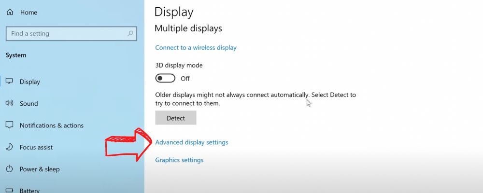Click the Power & sleep power icon
The image size is (483, 193).
(x=10, y=169)
